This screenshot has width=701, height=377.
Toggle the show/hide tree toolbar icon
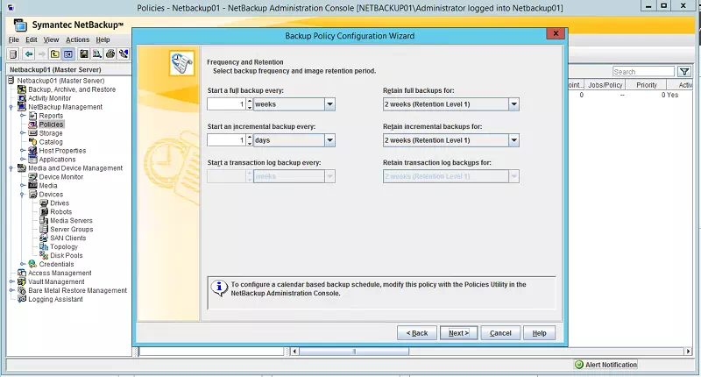tap(68, 54)
